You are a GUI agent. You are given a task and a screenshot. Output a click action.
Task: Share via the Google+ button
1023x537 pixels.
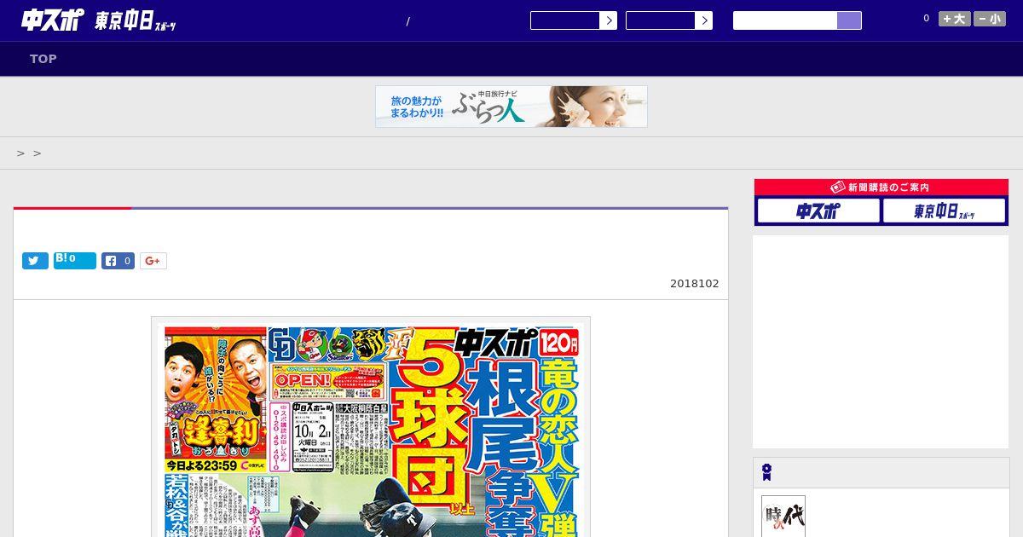[x=153, y=261]
